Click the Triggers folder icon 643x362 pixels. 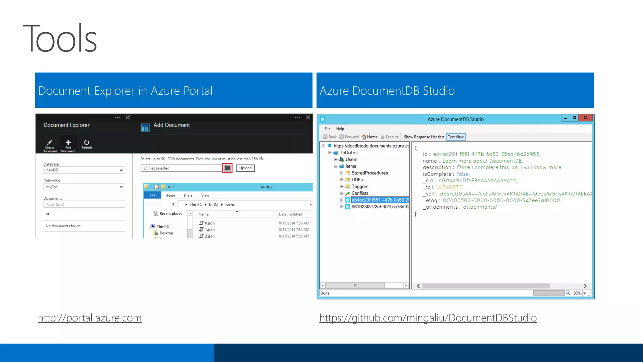click(348, 187)
